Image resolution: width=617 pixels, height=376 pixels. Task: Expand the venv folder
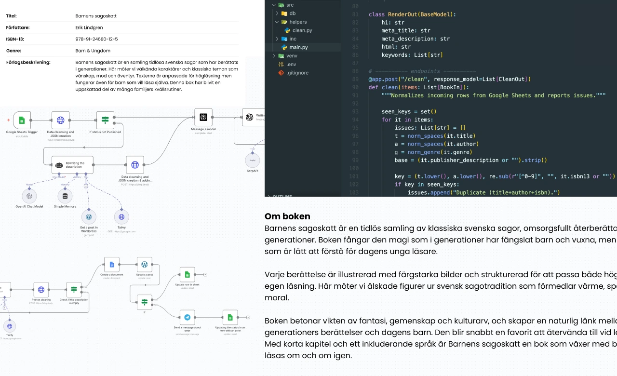pyautogui.click(x=274, y=56)
